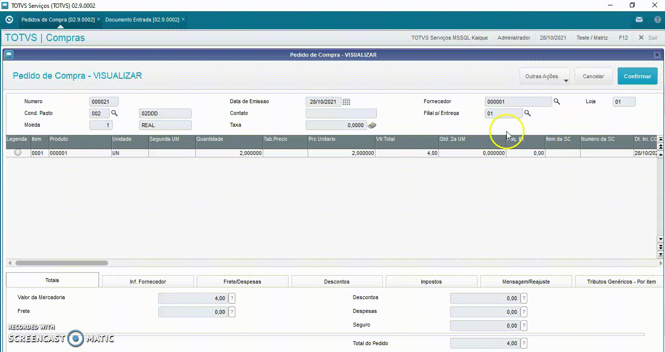
Task: Select the Totais tab
Action: pos(52,280)
